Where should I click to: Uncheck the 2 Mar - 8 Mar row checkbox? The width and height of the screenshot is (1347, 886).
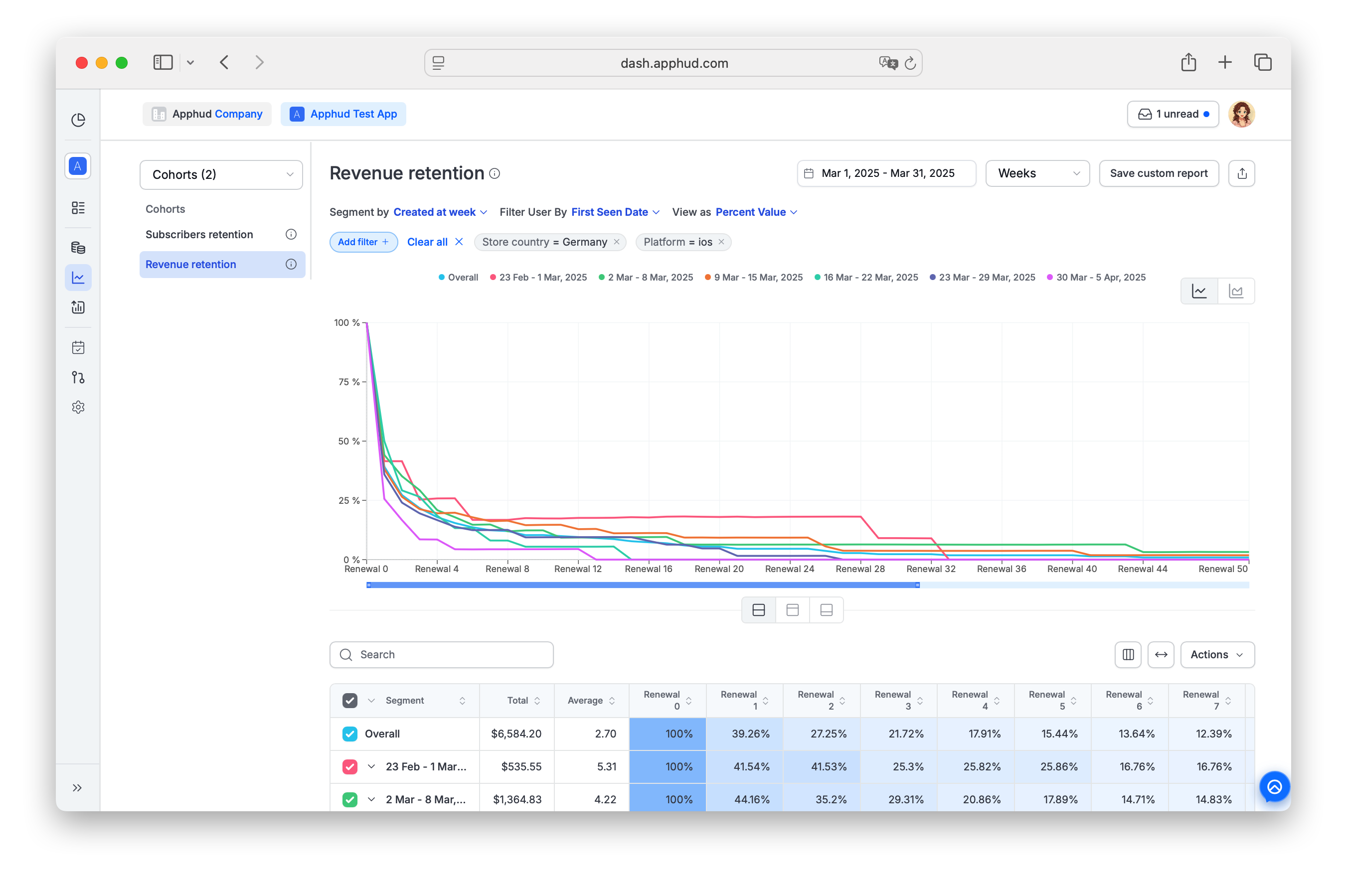coord(350,799)
